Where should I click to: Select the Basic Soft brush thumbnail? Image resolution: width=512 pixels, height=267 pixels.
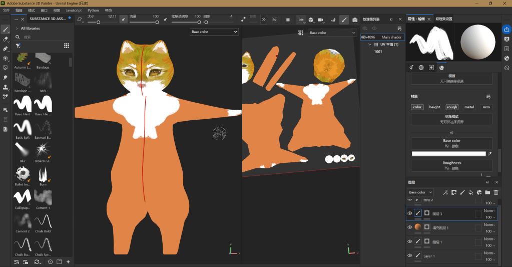pyautogui.click(x=23, y=127)
